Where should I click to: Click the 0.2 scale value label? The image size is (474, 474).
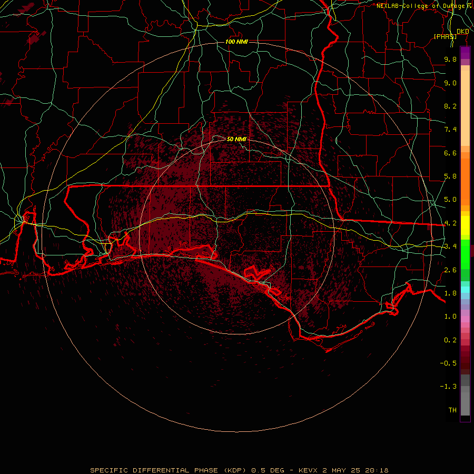coord(450,340)
